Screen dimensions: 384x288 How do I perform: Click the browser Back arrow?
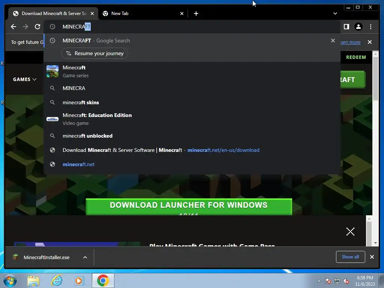coord(13,27)
